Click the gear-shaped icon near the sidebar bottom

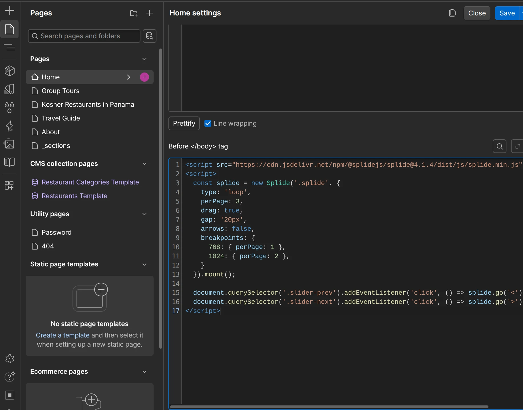pos(10,359)
